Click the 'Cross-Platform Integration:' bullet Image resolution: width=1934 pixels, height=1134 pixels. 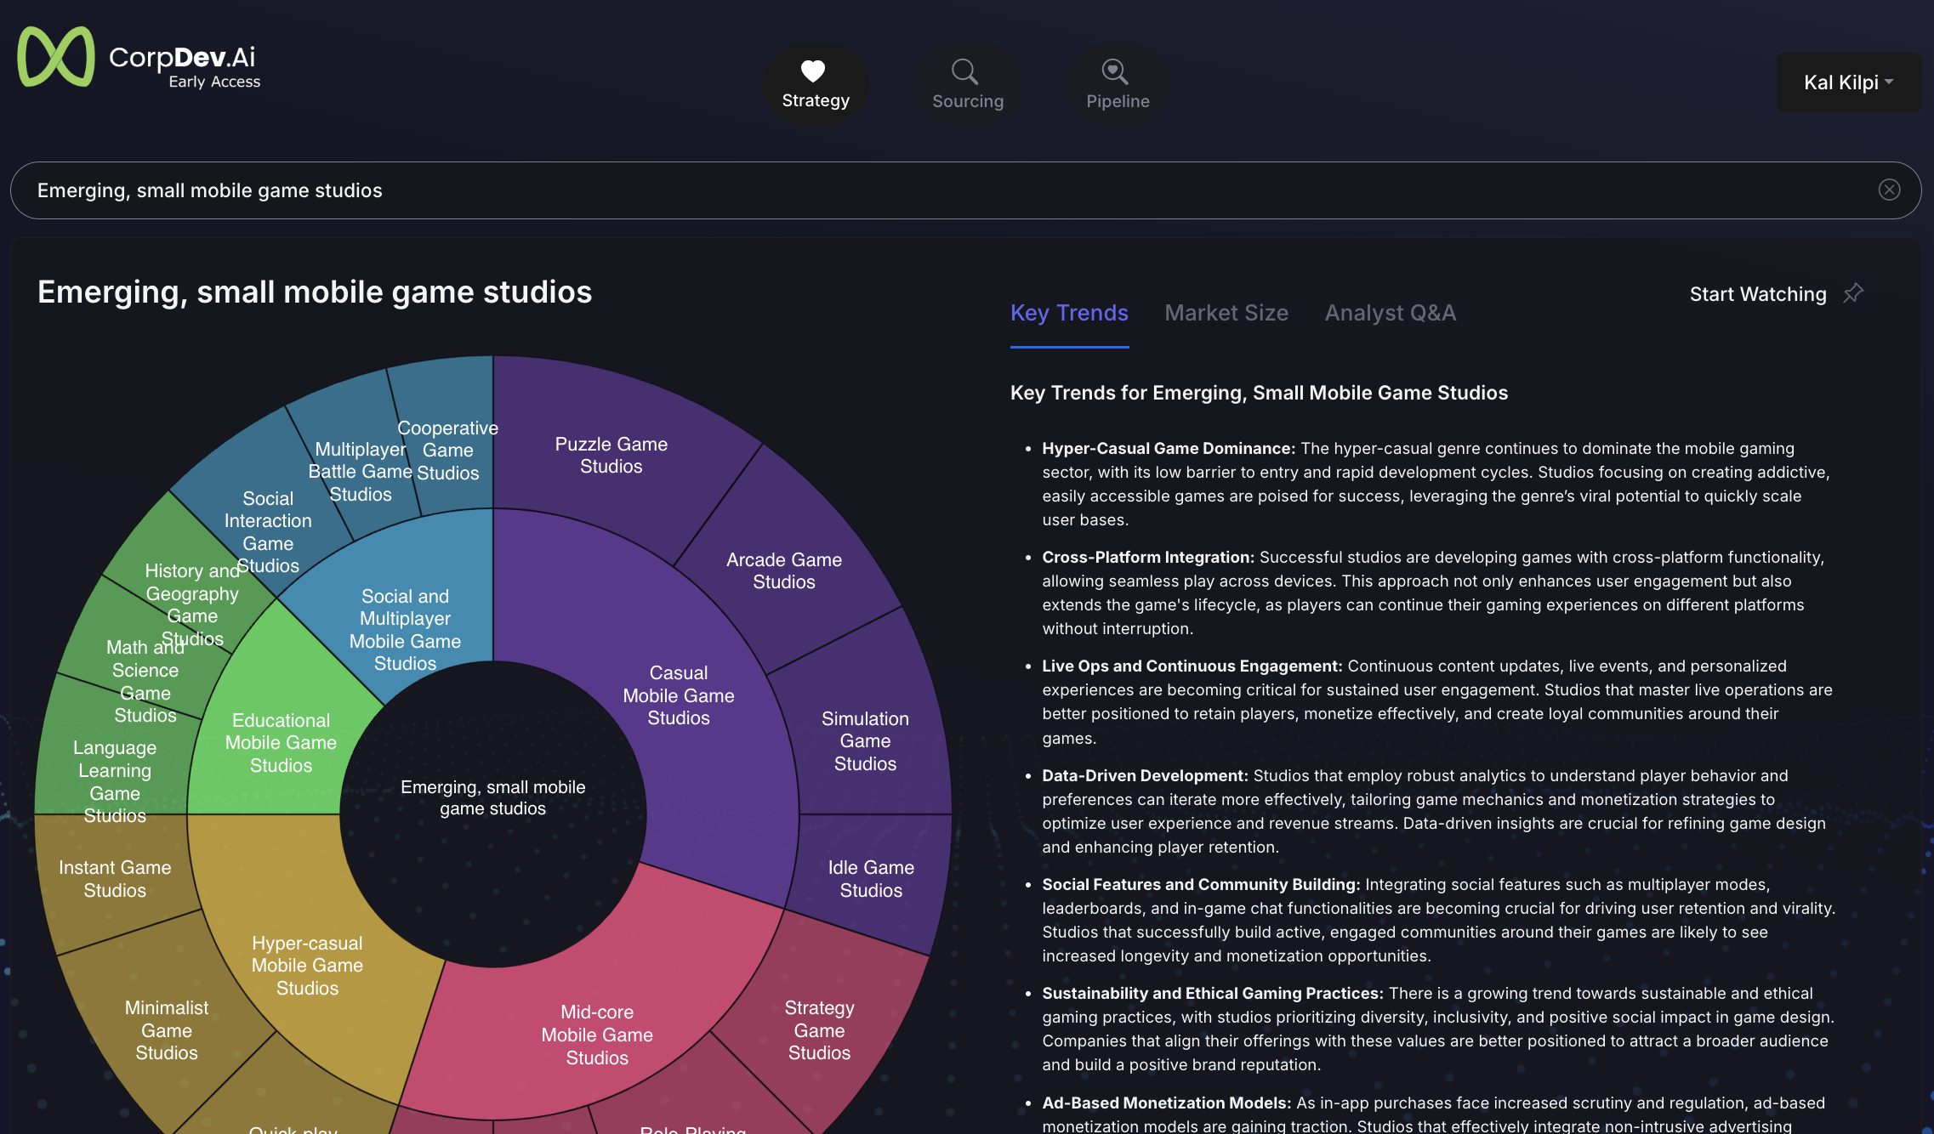coord(1148,557)
